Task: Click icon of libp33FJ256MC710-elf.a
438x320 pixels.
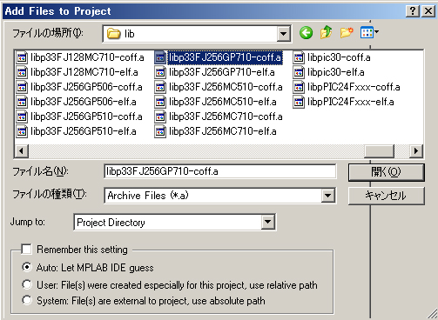Action: (160, 131)
